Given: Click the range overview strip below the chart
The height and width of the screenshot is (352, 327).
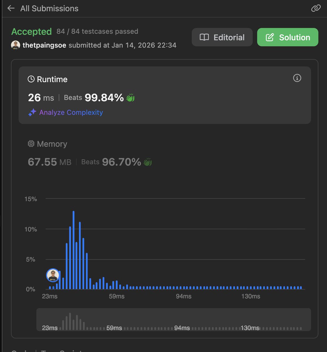Looking at the screenshot, I should pyautogui.click(x=173, y=319).
